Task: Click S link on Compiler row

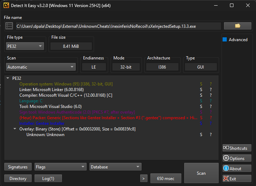Action: pos(201,95)
